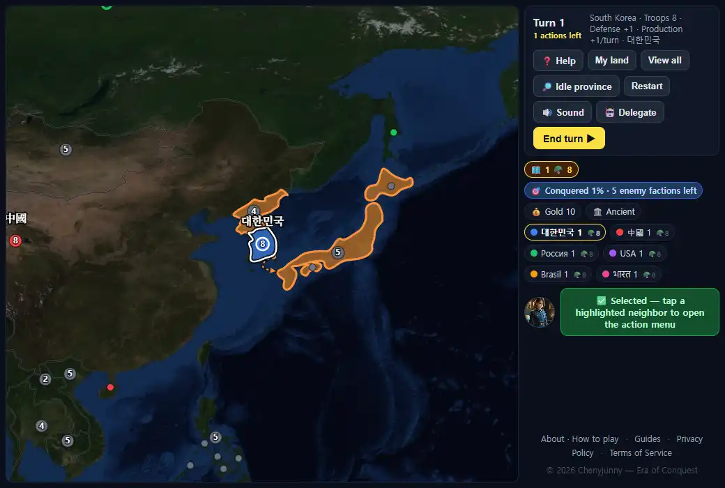Open the About link

[553, 439]
